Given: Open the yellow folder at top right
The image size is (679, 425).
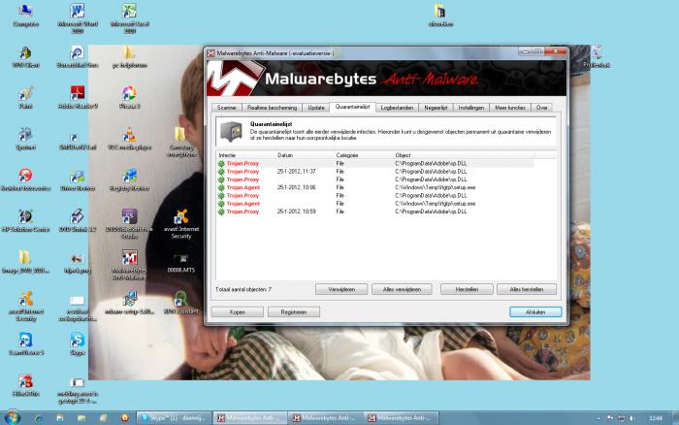Looking at the screenshot, I should (440, 16).
